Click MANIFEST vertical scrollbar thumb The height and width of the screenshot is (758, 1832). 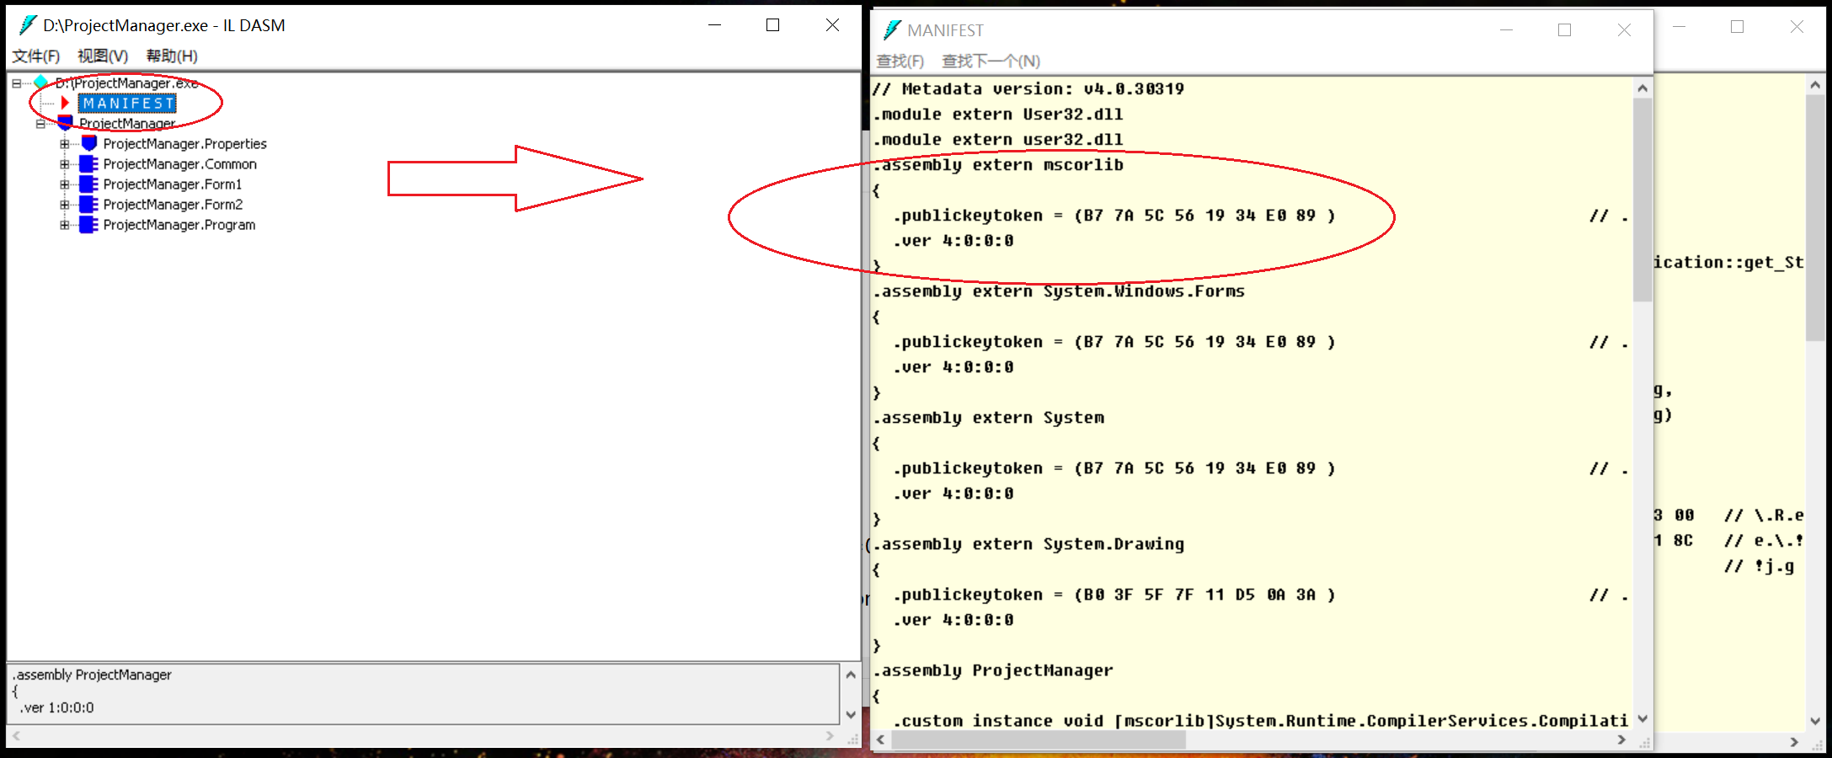point(1642,200)
